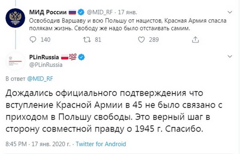The width and height of the screenshot is (240, 154).
Task: Open the МИД России display name
Action: [x=48, y=12]
